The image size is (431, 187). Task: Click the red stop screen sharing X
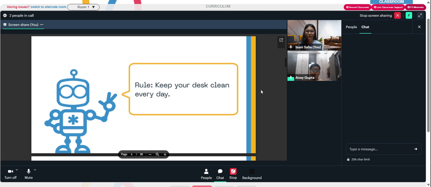click(x=397, y=16)
